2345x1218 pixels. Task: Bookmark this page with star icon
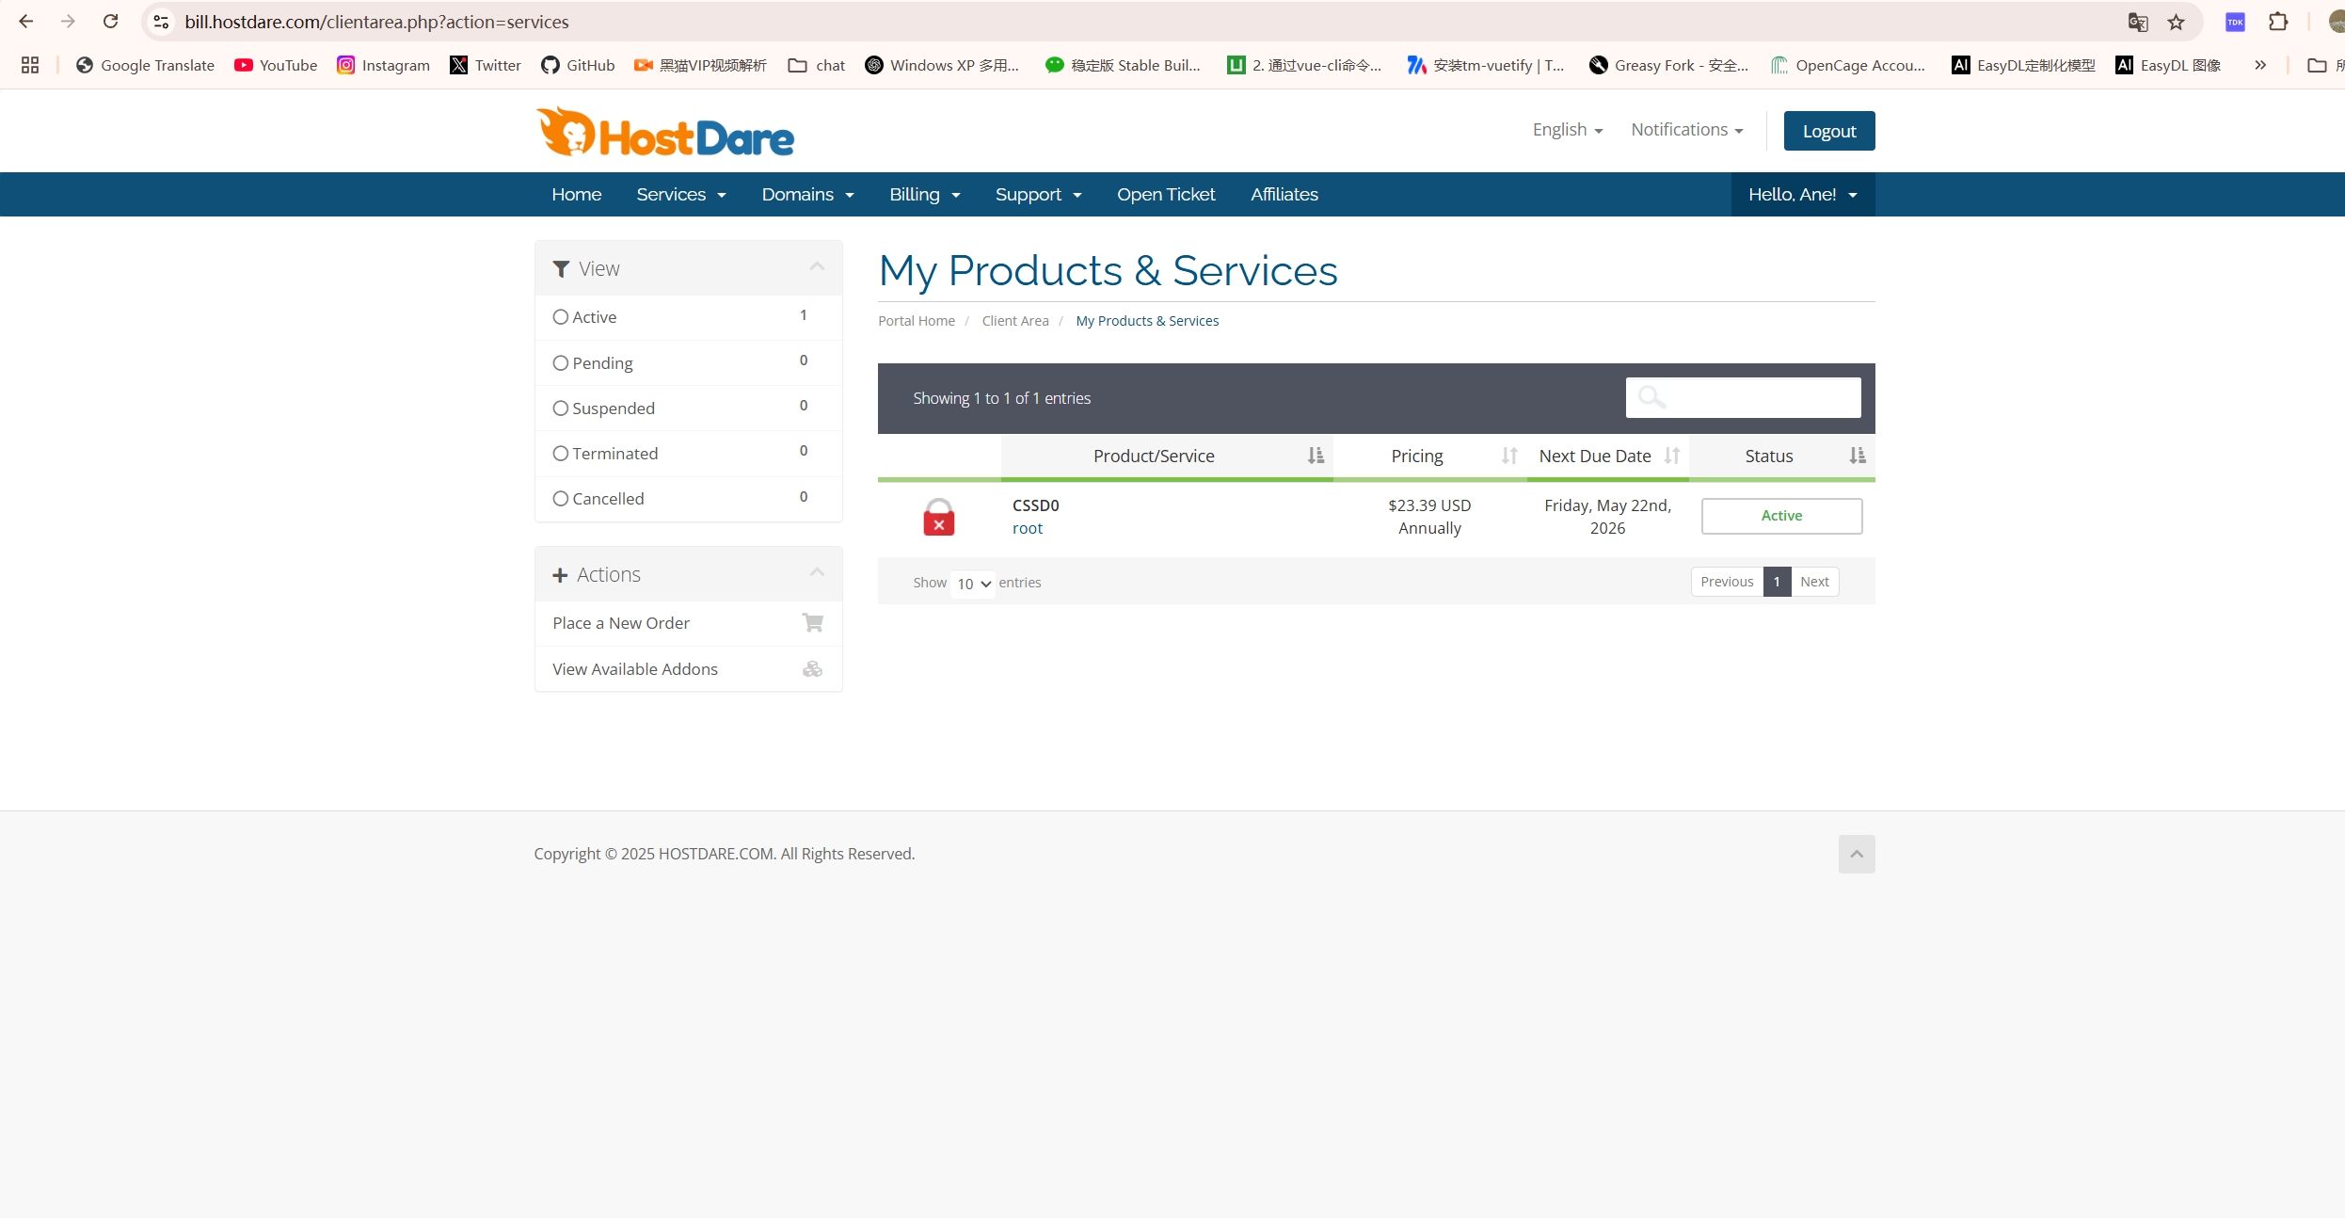tap(2176, 22)
